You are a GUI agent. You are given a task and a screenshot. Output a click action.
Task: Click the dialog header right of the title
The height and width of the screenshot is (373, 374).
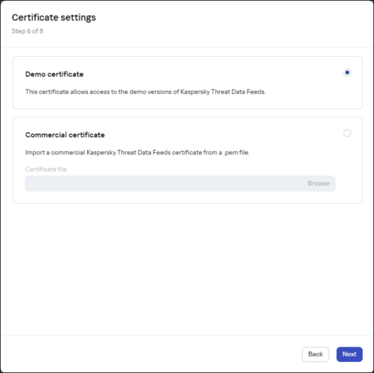tap(231, 23)
